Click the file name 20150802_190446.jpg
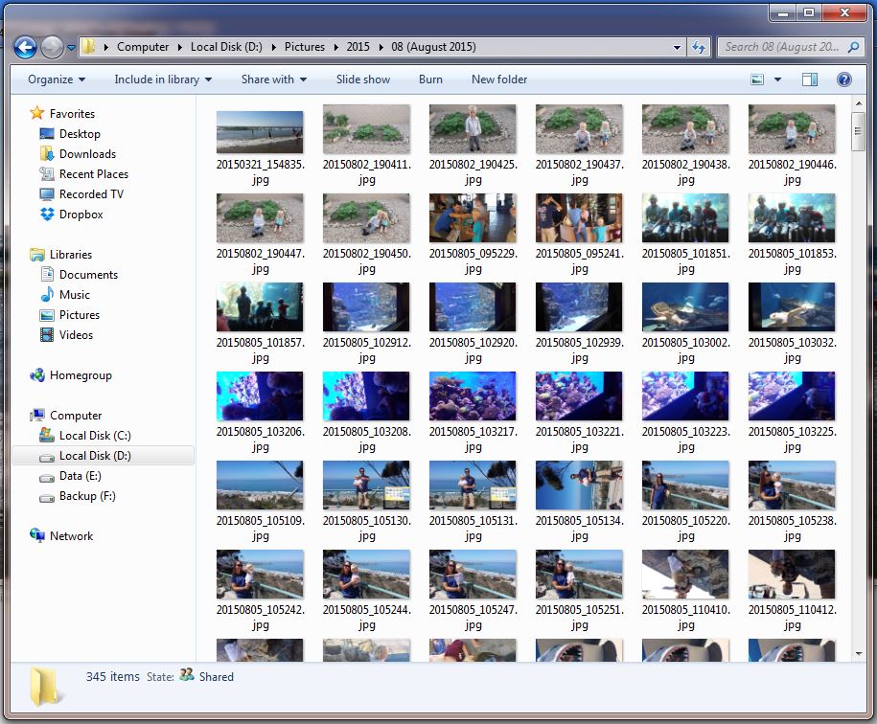The height and width of the screenshot is (724, 877). [x=792, y=172]
